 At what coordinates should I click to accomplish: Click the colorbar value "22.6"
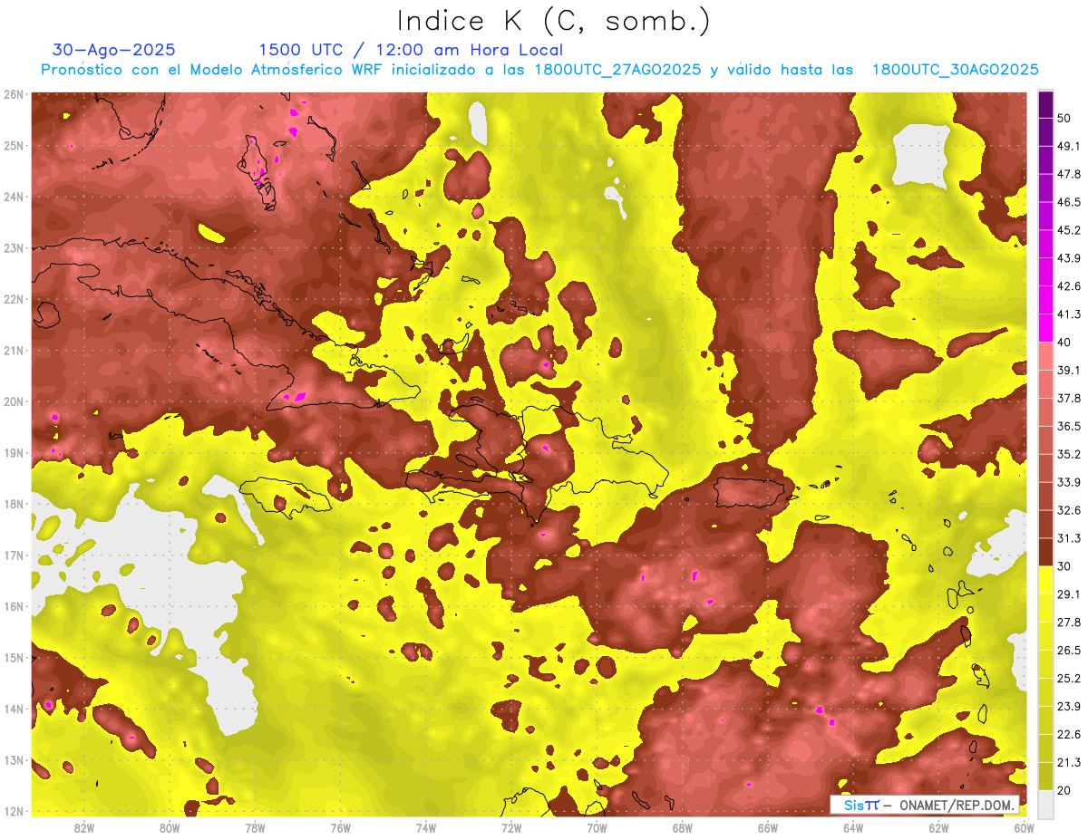click(1068, 735)
